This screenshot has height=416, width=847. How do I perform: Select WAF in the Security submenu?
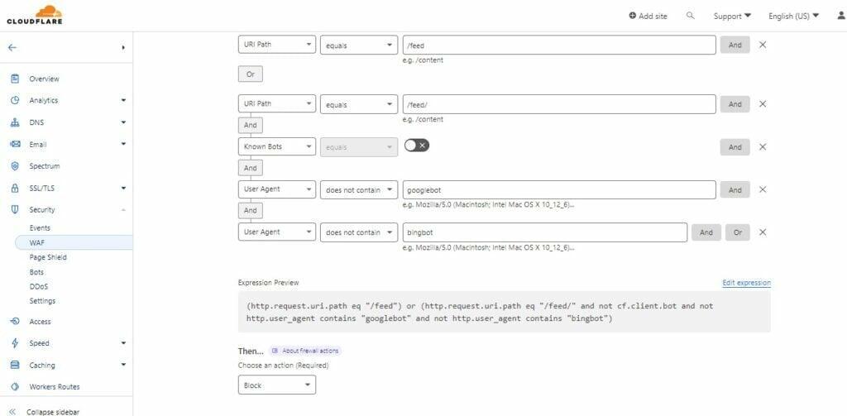click(37, 242)
